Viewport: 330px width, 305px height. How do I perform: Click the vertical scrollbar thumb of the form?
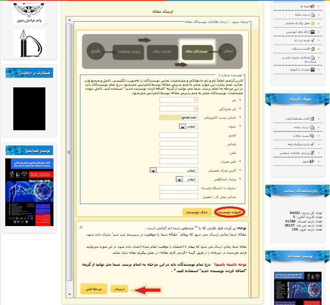click(70, 152)
